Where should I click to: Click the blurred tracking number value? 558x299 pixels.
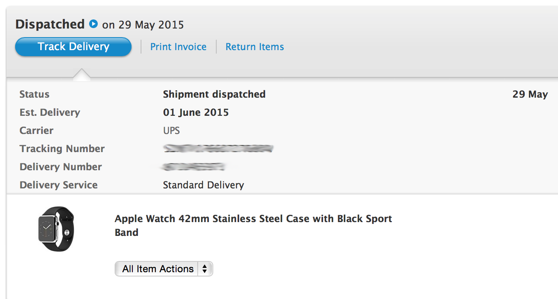pos(218,149)
